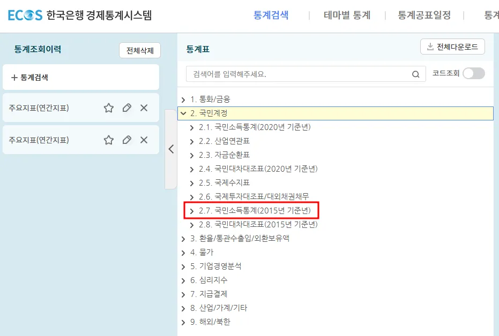
Task: Expand 2.3. 자금순환표 chevron
Action: click(x=191, y=155)
